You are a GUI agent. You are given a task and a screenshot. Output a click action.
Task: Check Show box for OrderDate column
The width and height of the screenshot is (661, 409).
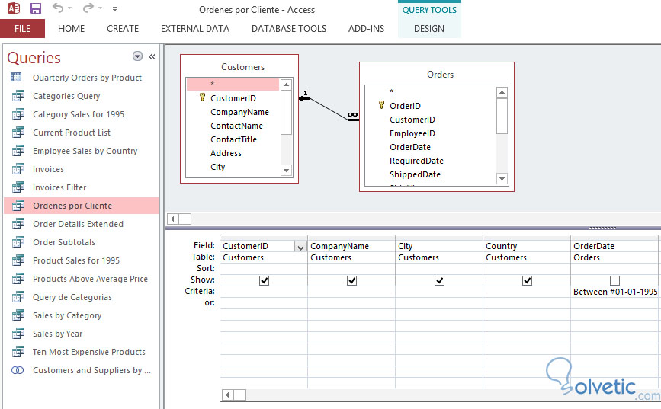click(614, 280)
